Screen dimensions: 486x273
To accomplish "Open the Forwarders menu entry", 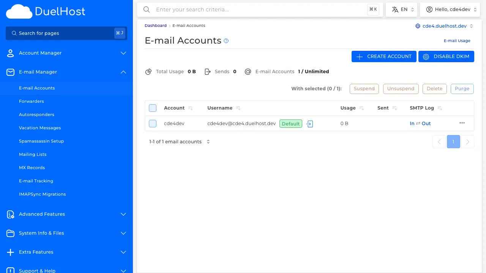I will coord(32,101).
